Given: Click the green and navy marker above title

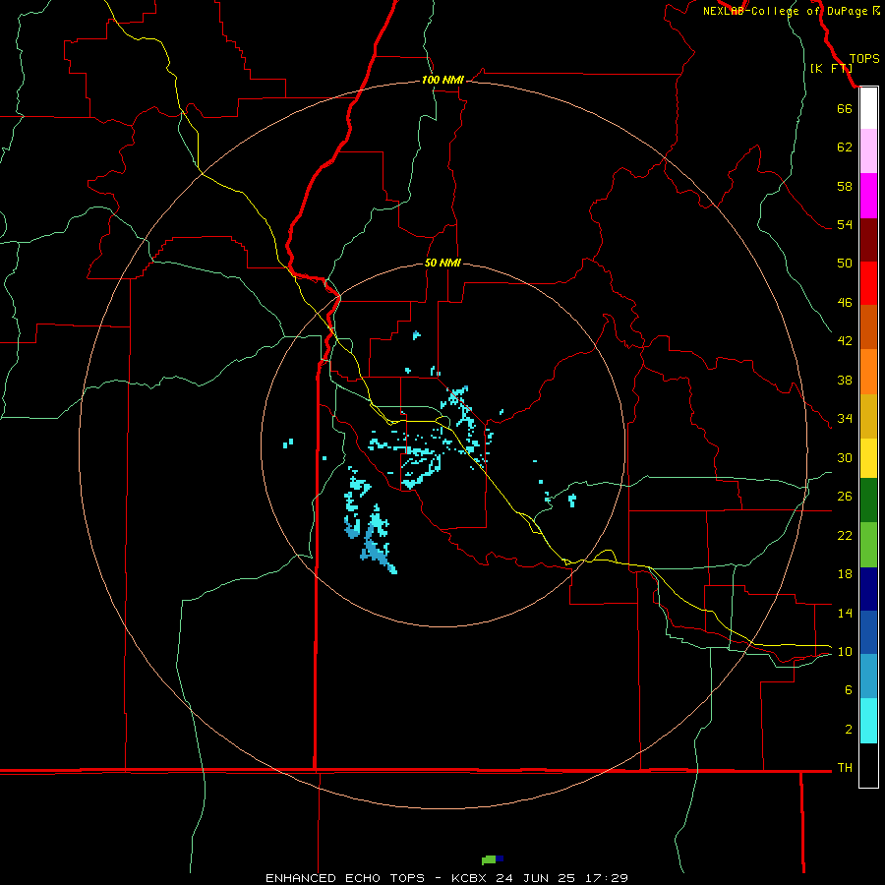Looking at the screenshot, I should point(493,859).
